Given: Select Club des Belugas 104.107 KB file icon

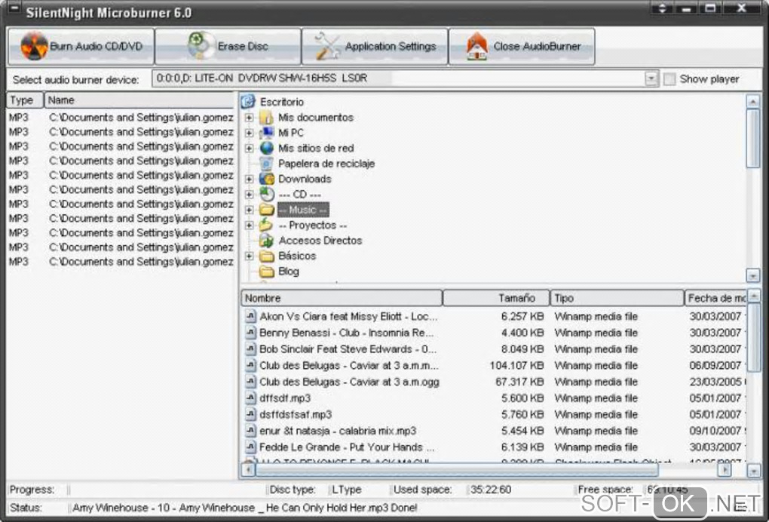Looking at the screenshot, I should 250,365.
